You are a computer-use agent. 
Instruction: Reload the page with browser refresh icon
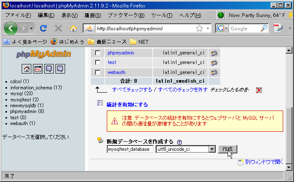click(43, 29)
